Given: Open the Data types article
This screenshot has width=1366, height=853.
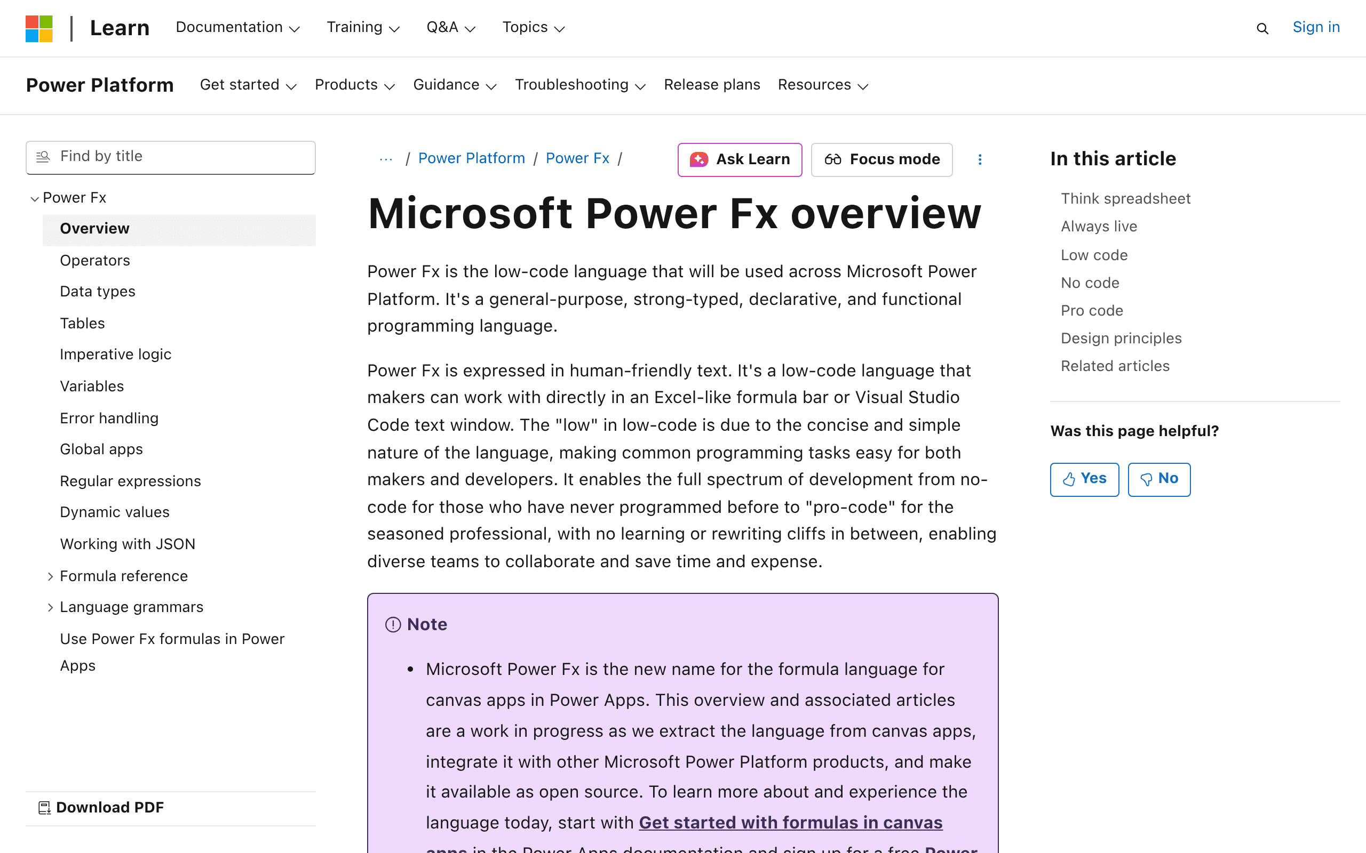Looking at the screenshot, I should (x=98, y=292).
